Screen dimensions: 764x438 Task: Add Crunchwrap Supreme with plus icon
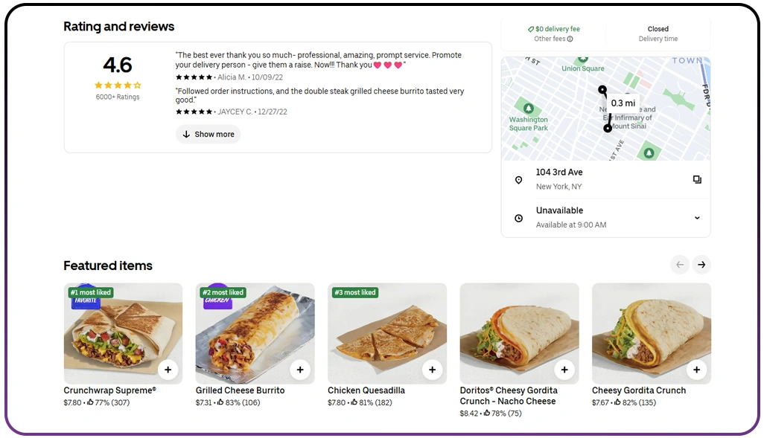coord(168,370)
